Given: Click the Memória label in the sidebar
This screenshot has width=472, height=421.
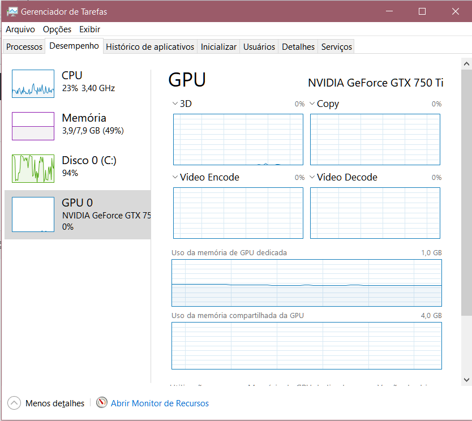Looking at the screenshot, I should 84,118.
